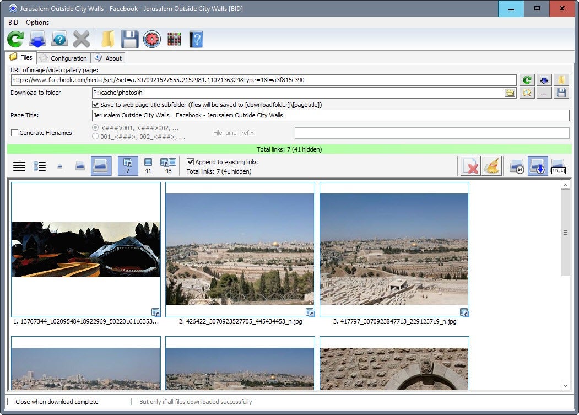Switch to plain list view icon
The height and width of the screenshot is (415, 579).
pos(19,166)
